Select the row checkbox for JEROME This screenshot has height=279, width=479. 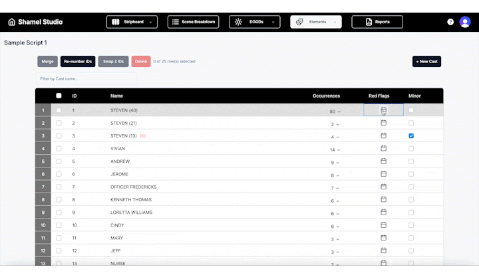pos(59,174)
